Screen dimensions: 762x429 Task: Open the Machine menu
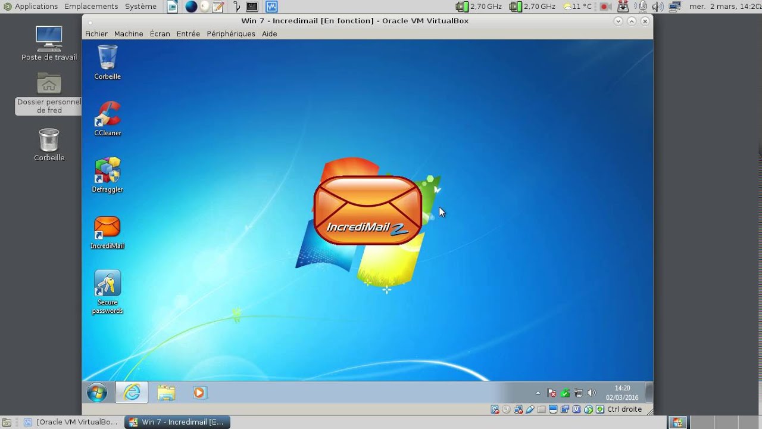point(129,34)
